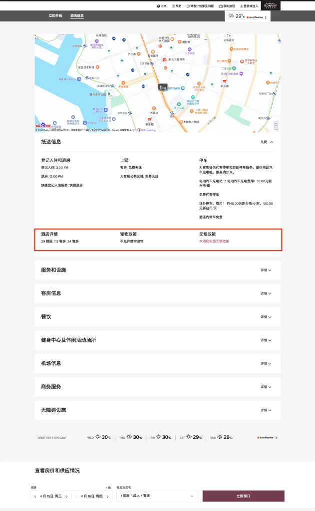Switch to the 立即开始 tab
This screenshot has height=511, width=315.
[x=55, y=16]
